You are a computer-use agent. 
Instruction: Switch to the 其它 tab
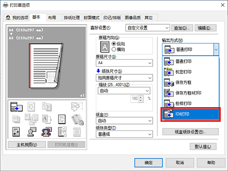pyautogui.click(x=150, y=18)
